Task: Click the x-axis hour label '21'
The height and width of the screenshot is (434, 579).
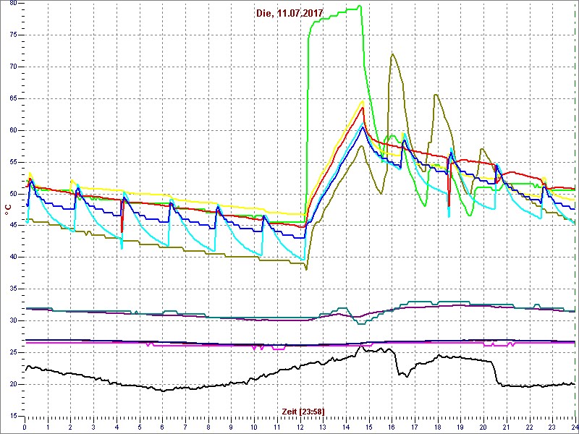Action: point(507,427)
